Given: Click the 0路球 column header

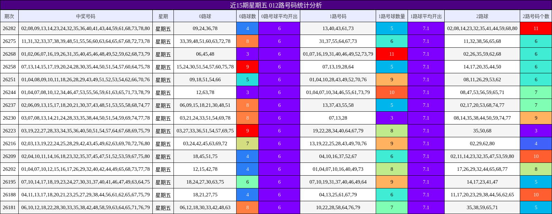Looking at the screenshot, I should pyautogui.click(x=205, y=16).
